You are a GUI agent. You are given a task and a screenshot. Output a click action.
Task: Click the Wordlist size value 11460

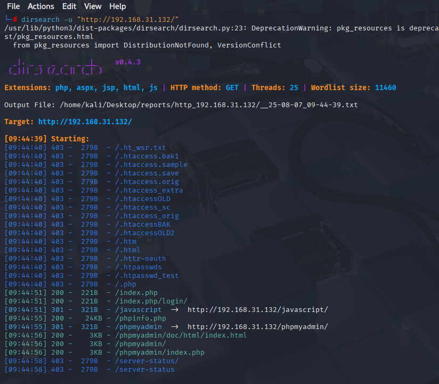click(x=386, y=87)
